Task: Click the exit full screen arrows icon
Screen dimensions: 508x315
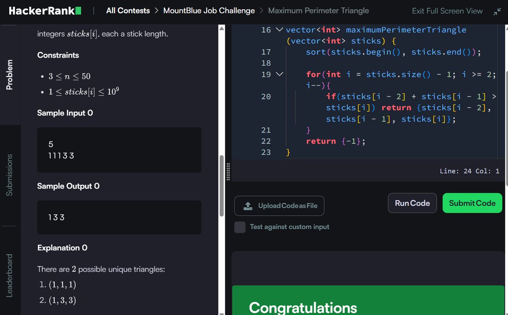Action: 497,11
